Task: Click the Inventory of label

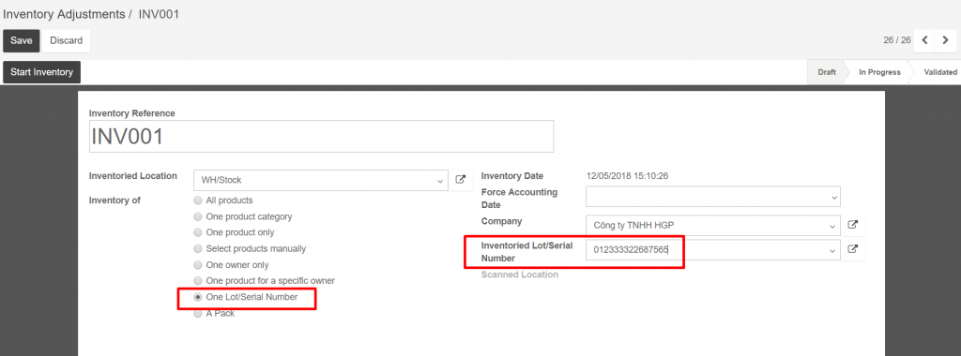Action: coord(114,200)
